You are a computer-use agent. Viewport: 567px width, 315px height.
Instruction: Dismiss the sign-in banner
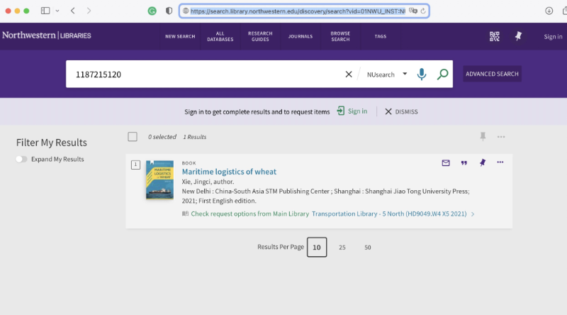[x=401, y=111]
